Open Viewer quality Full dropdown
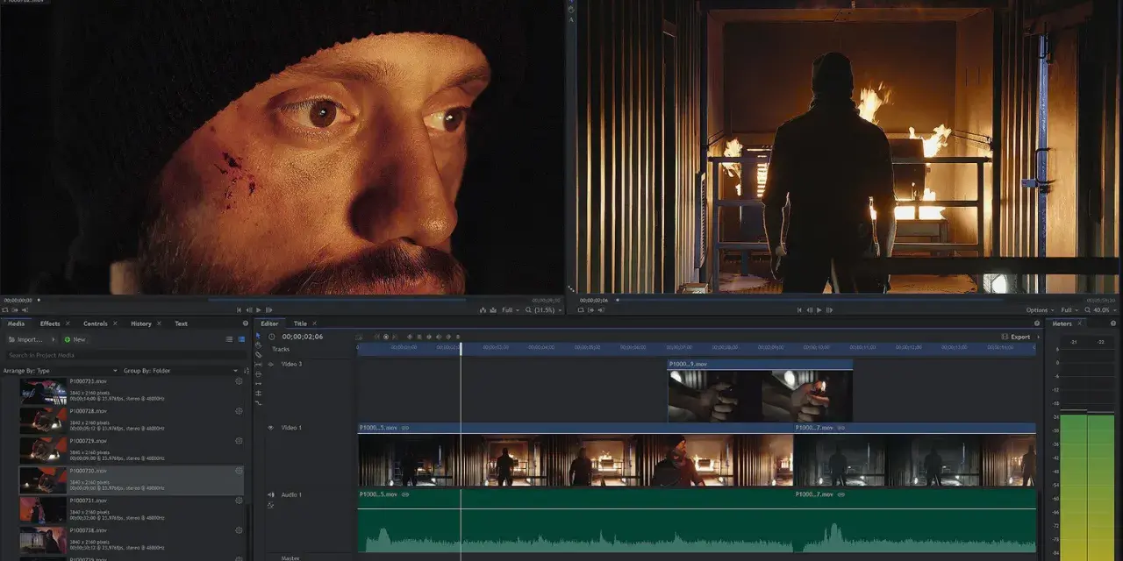 [x=1070, y=310]
